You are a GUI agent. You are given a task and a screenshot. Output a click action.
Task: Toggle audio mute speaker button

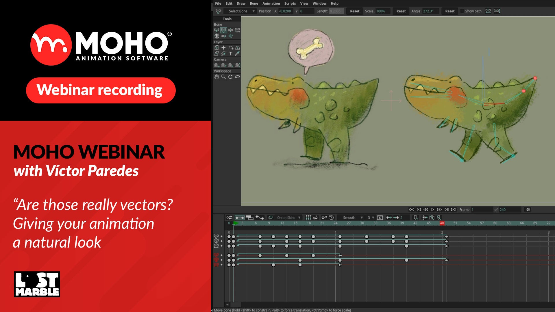[x=528, y=210]
